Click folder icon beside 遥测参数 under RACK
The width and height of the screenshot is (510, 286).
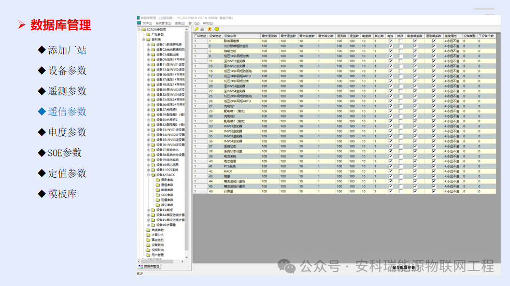pos(158,180)
